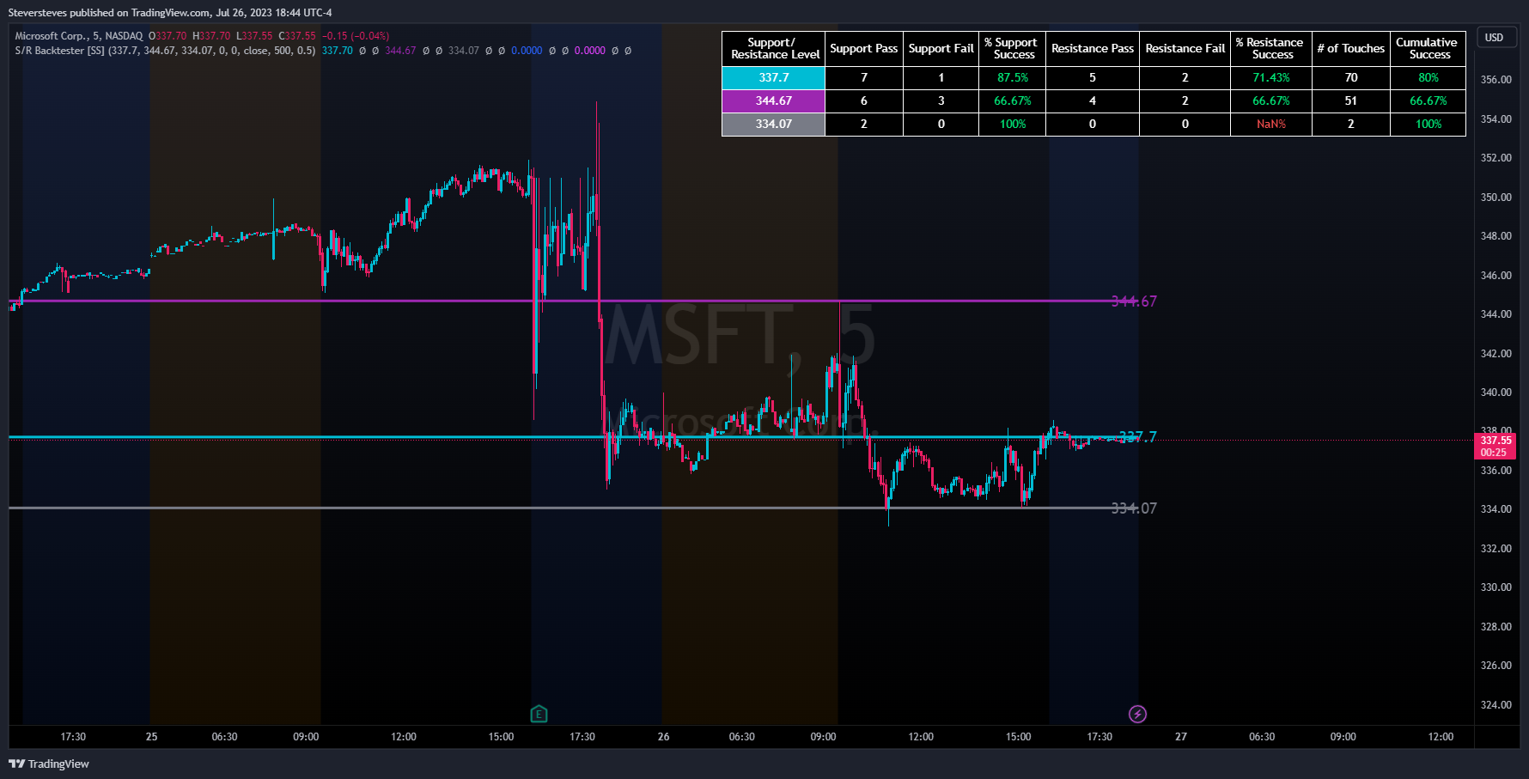Image resolution: width=1529 pixels, height=779 pixels.
Task: Click the Cumulative Success header
Action: [x=1428, y=48]
